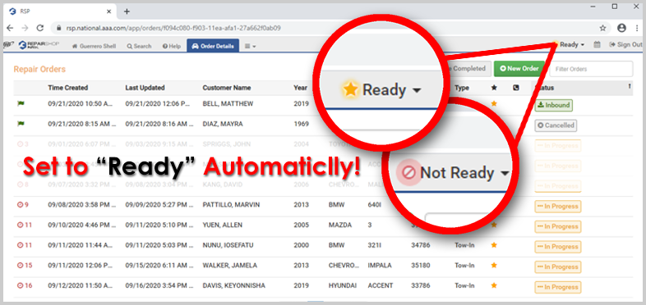The height and width of the screenshot is (305, 646).
Task: Open a new browser tab
Action: [x=127, y=11]
